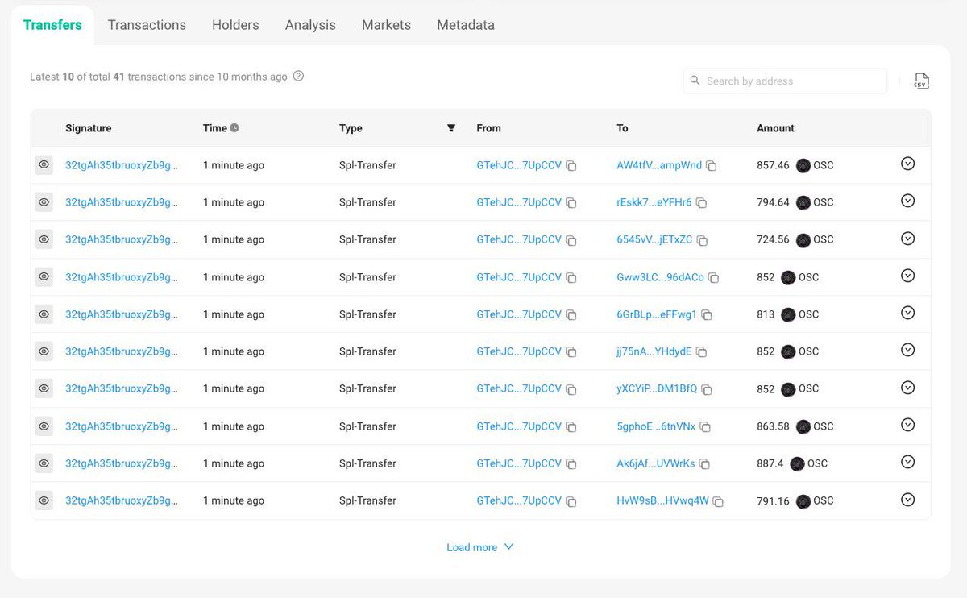Switch to the Transactions tab

pyautogui.click(x=147, y=25)
